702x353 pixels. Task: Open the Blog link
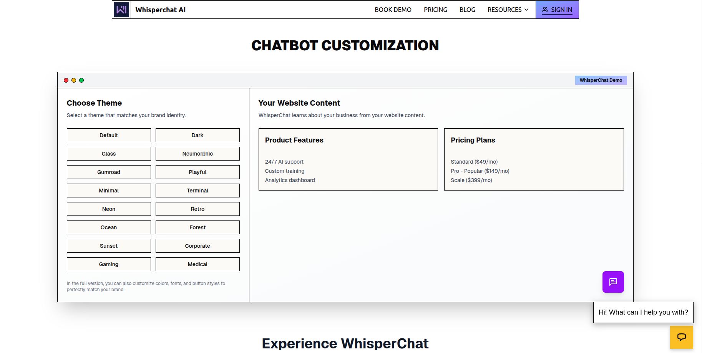(467, 10)
